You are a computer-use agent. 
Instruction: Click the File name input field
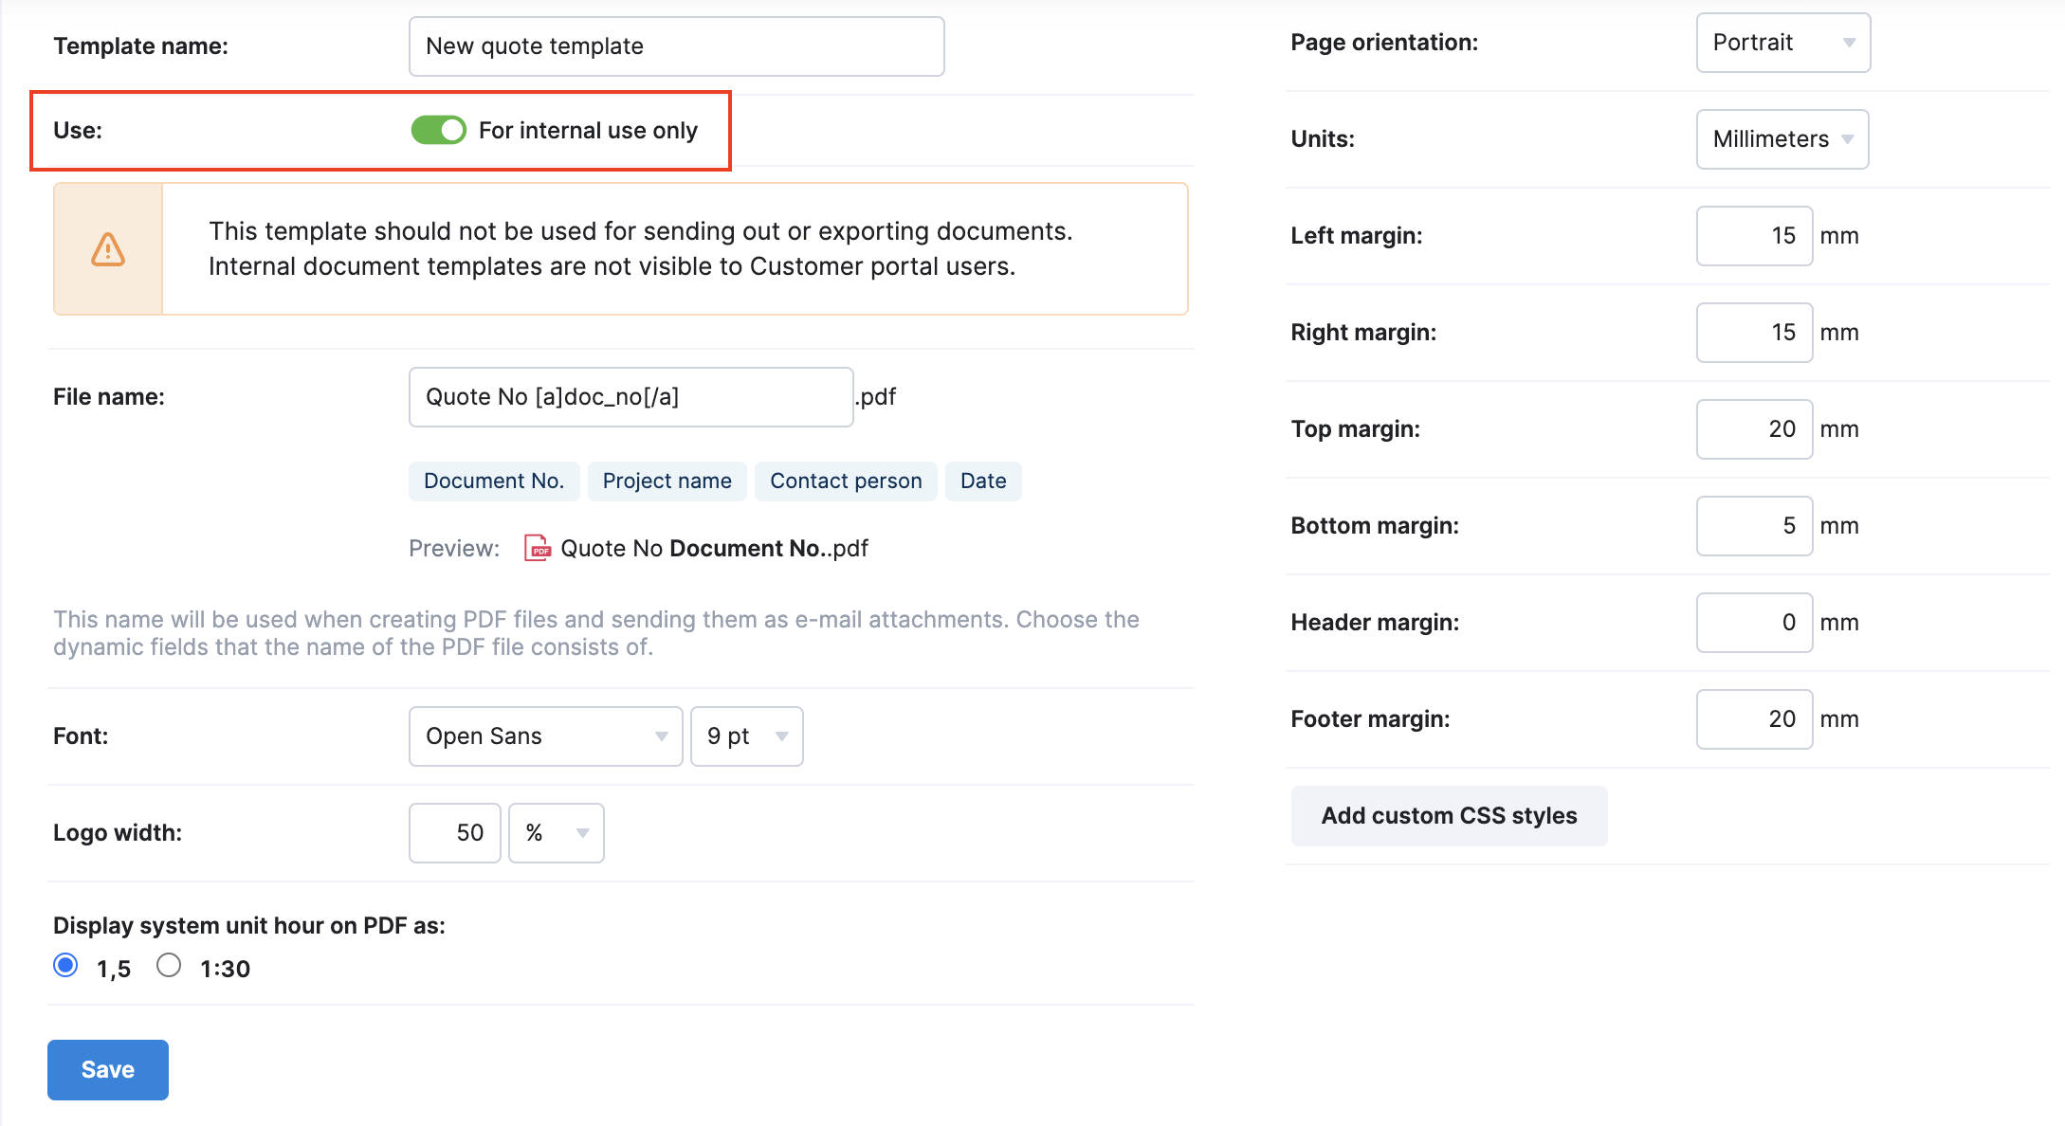coord(630,397)
